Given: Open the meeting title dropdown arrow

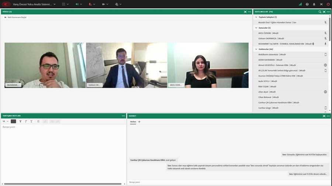Looking at the screenshot, I should (x=55, y=4).
